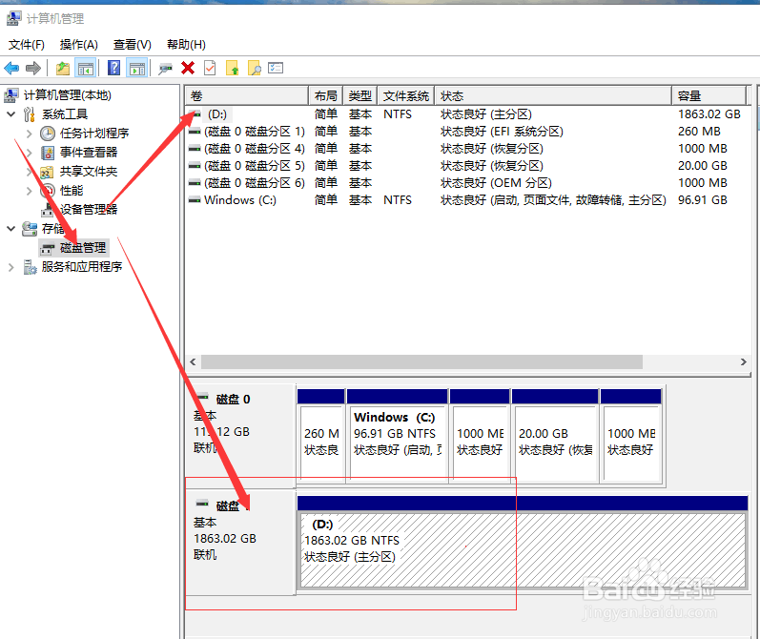Click the volume list horizontal scrollbar thumb

click(x=421, y=362)
